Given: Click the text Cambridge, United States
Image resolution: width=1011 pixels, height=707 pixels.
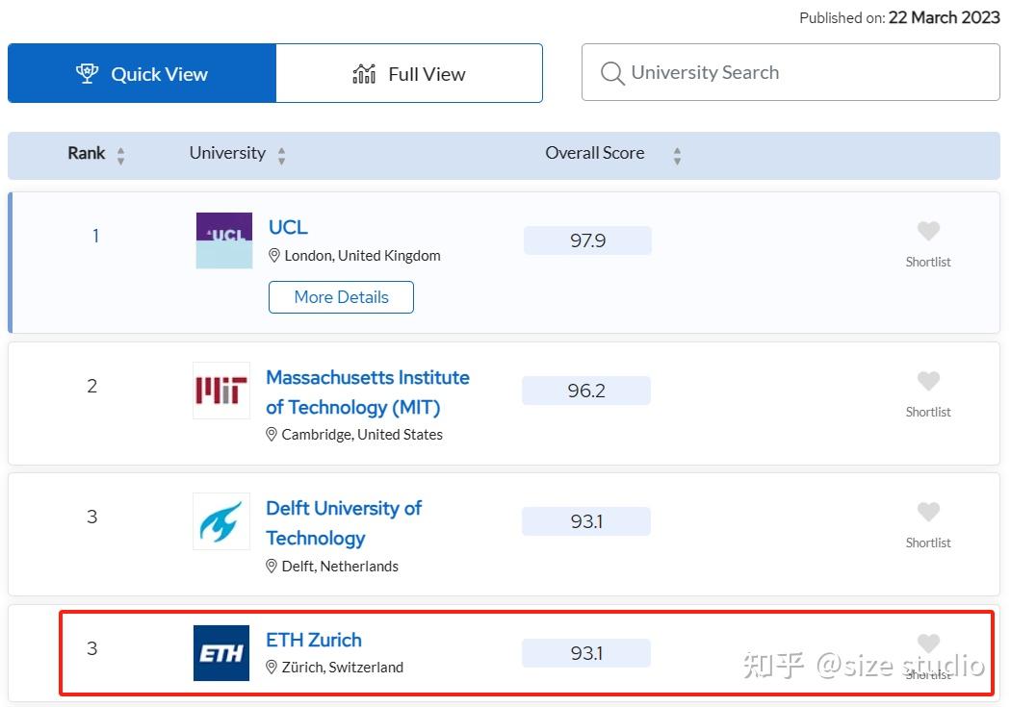Looking at the screenshot, I should coord(362,435).
